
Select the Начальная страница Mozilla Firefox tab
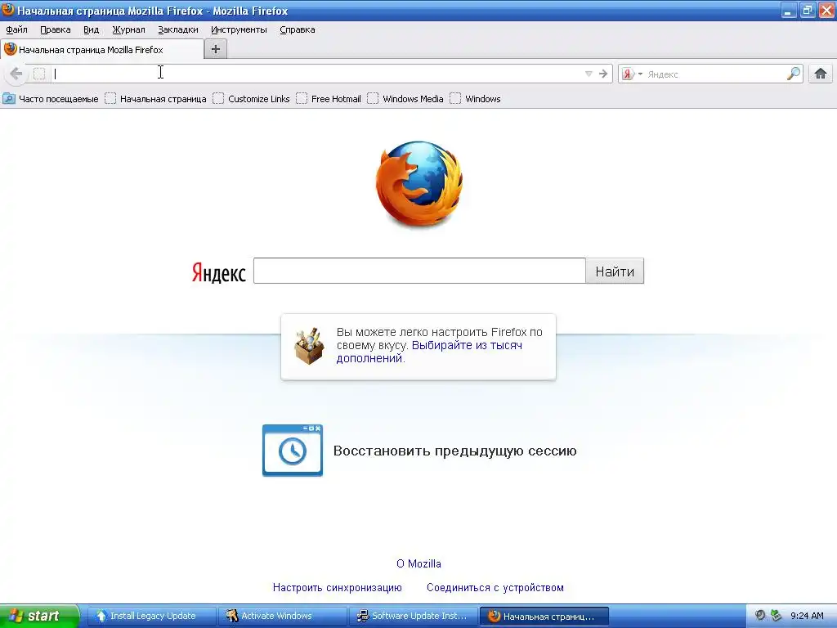click(x=102, y=49)
